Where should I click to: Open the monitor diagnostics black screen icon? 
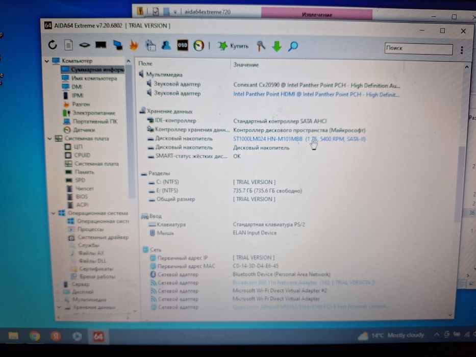coord(101,45)
